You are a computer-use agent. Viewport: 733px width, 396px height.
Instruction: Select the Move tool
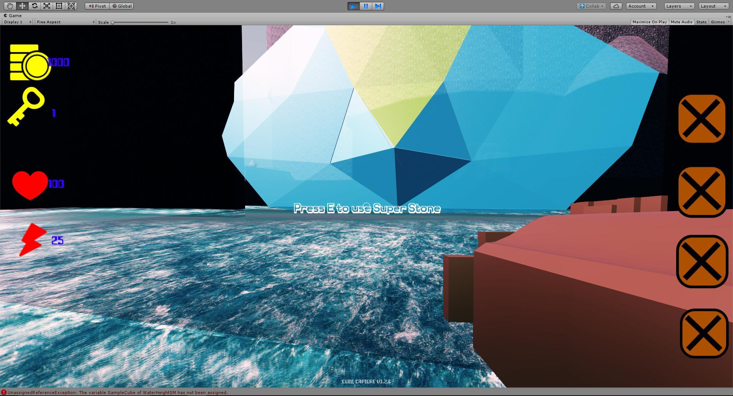[x=22, y=6]
